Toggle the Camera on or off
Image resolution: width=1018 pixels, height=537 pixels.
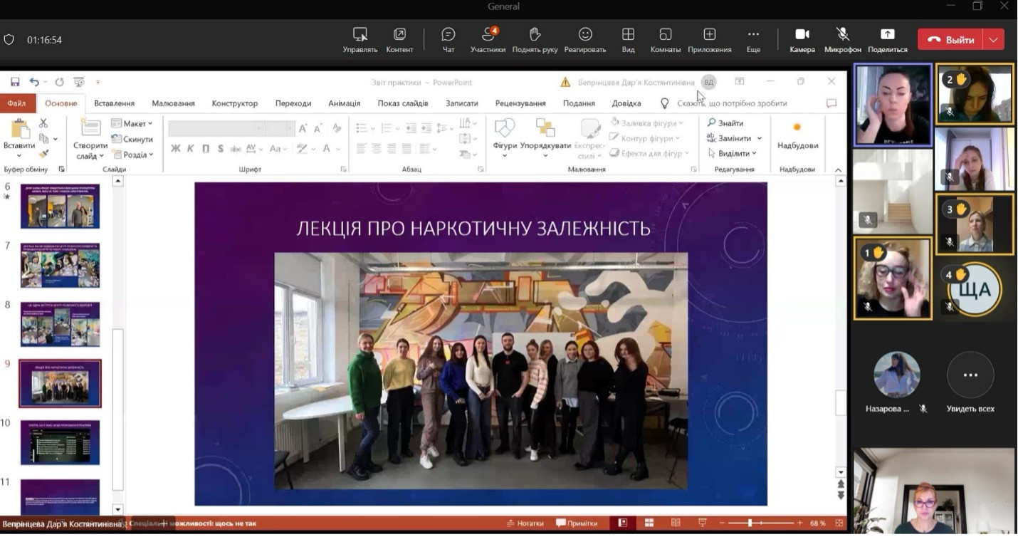[x=802, y=40]
